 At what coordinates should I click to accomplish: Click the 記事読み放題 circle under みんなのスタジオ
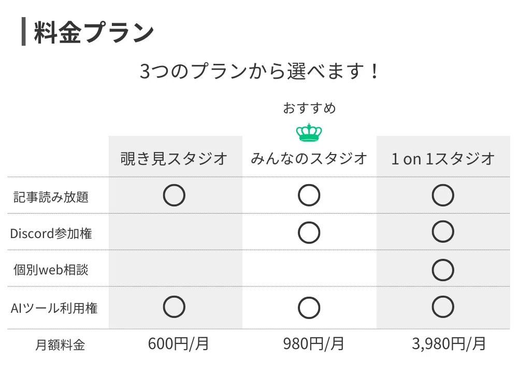click(x=309, y=195)
